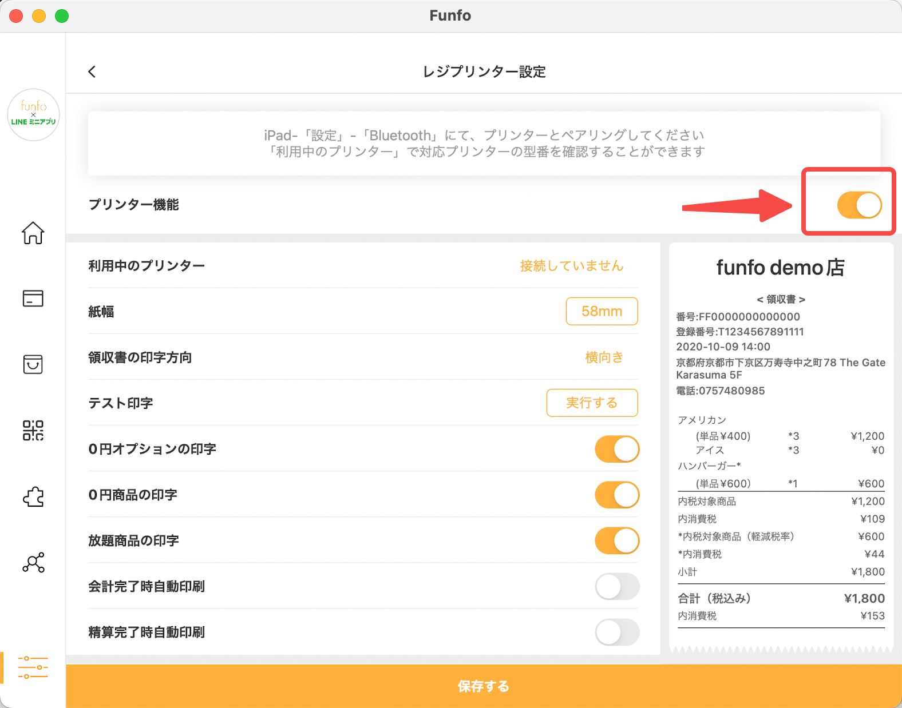Open the card/payment icon in sidebar
The height and width of the screenshot is (708, 902).
(33, 299)
